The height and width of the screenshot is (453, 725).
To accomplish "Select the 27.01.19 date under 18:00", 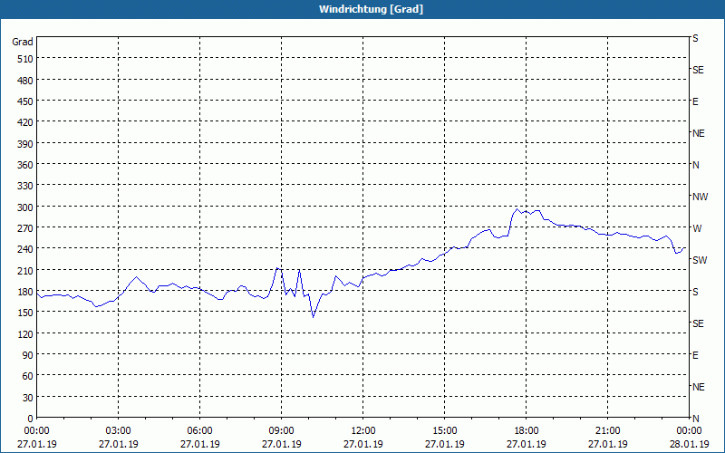I will click(x=527, y=444).
